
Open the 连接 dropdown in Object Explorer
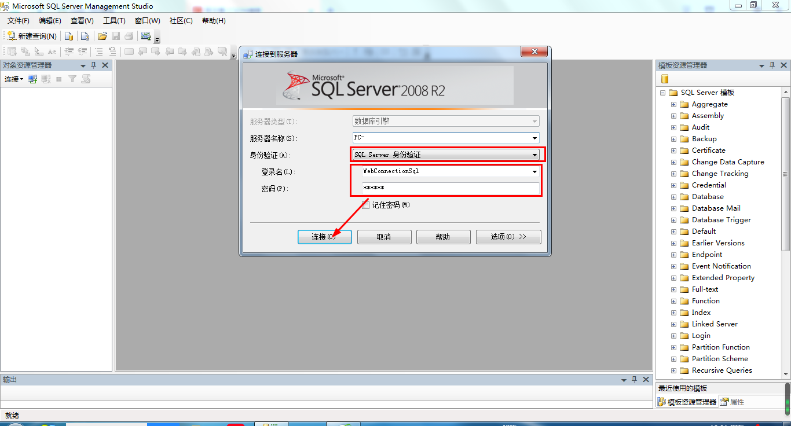coord(14,79)
